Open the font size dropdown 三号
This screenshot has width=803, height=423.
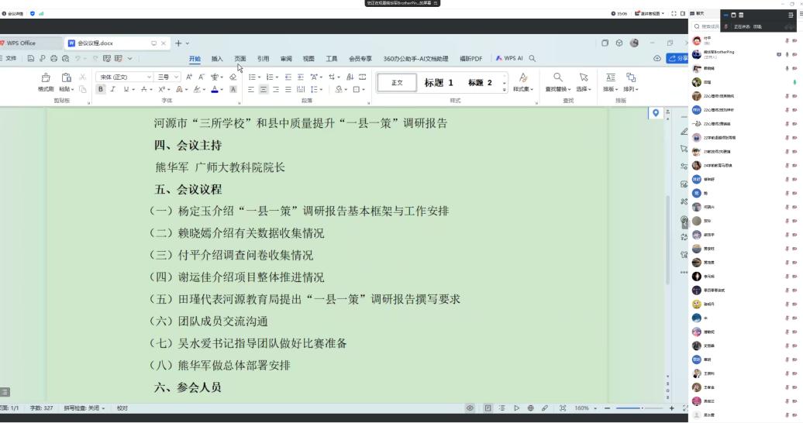point(168,77)
